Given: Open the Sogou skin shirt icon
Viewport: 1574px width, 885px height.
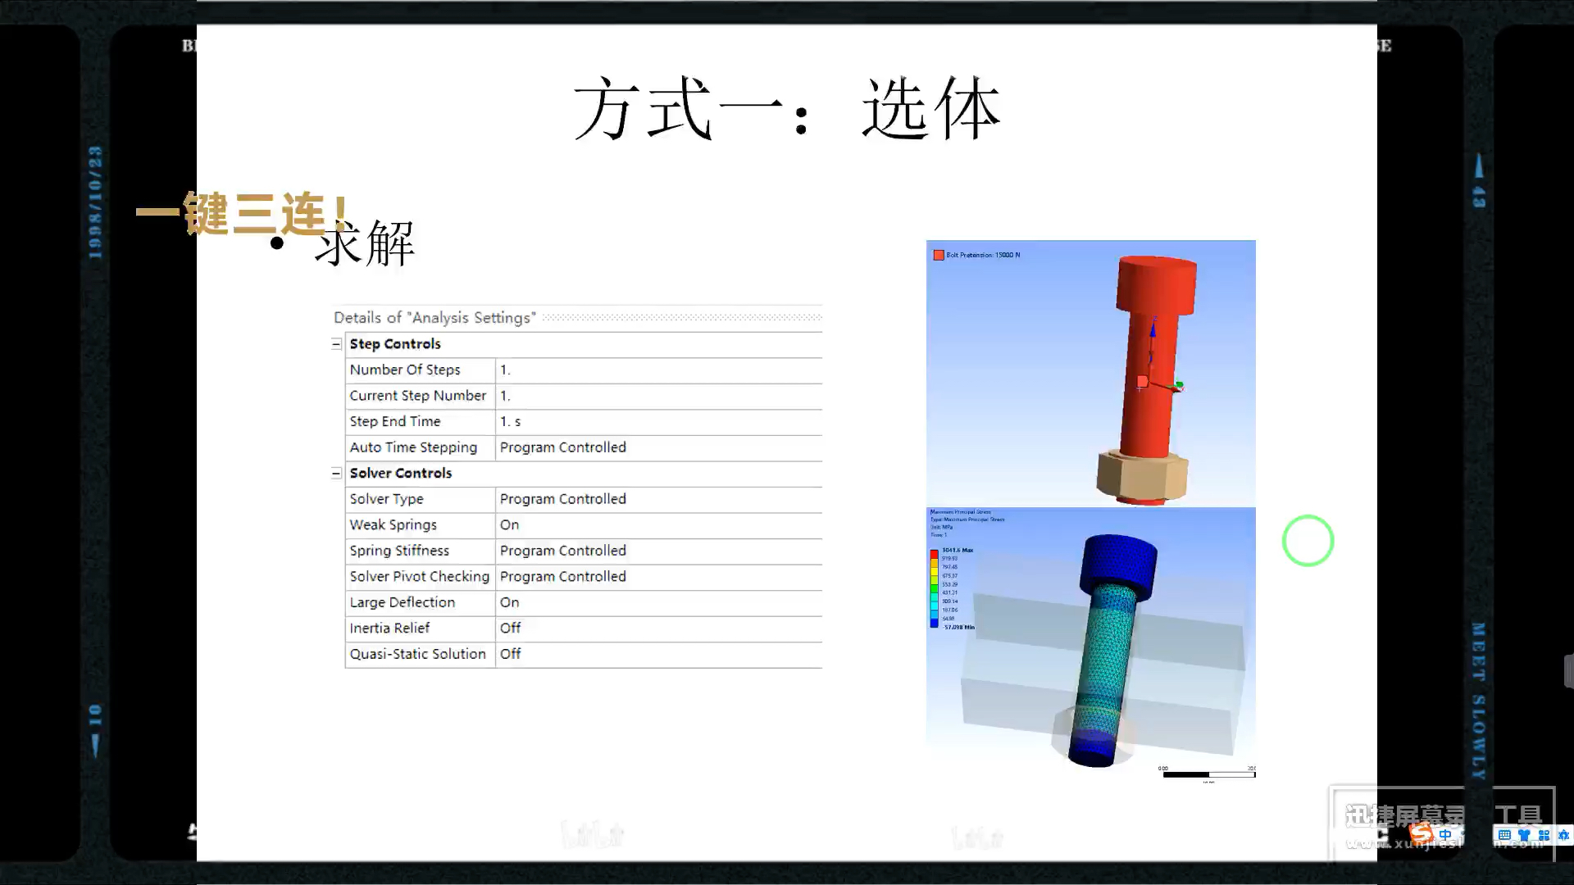Looking at the screenshot, I should (1524, 835).
